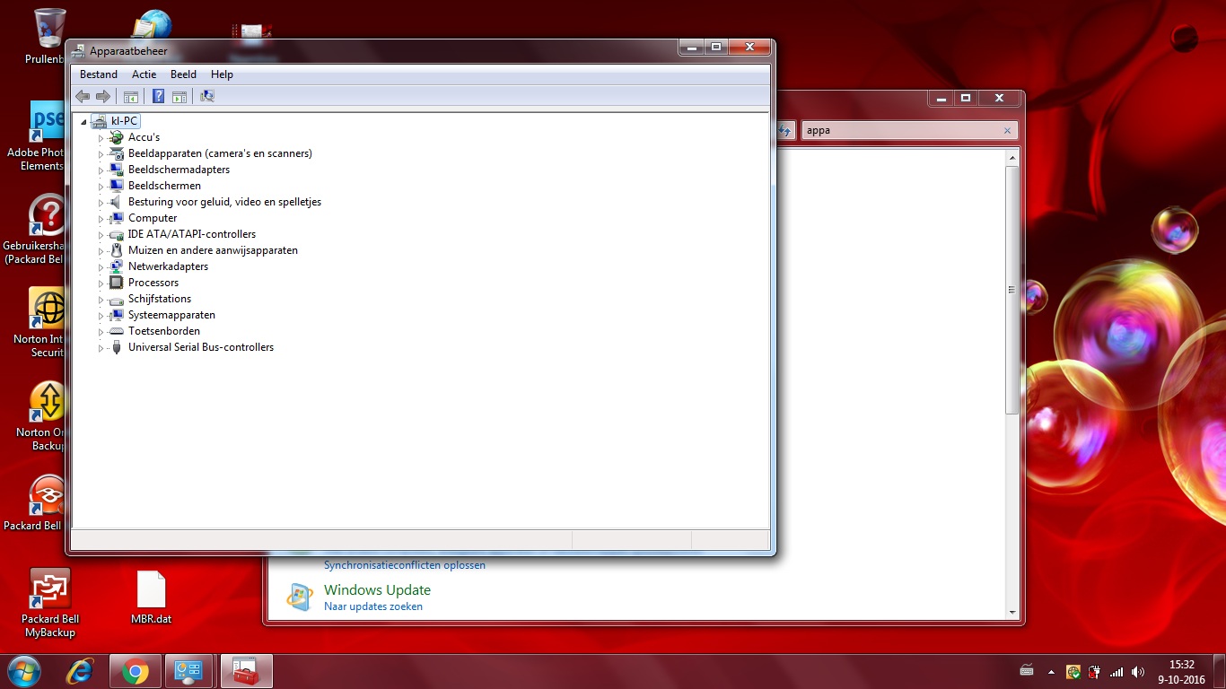Expand the Beeldschermadapters arrow
This screenshot has height=689, width=1226.
tap(101, 170)
